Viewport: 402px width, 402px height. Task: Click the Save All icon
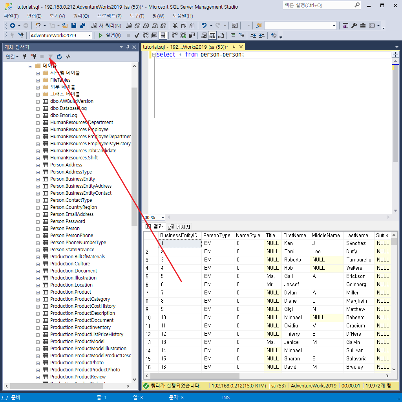[82, 26]
